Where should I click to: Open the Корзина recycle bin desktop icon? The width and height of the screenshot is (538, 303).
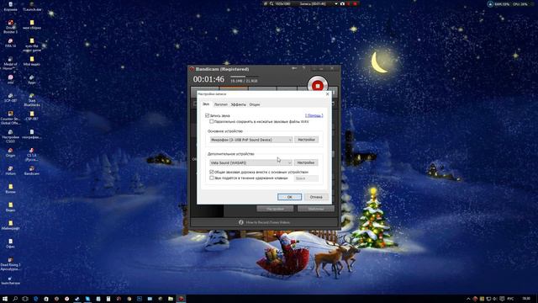point(10,6)
